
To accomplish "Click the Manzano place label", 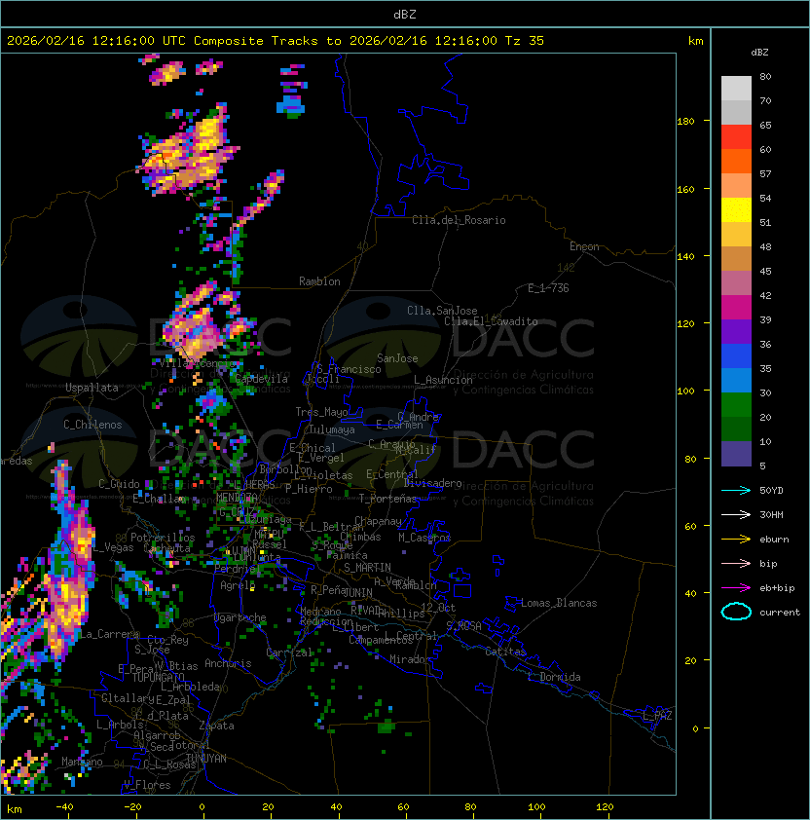I will (82, 762).
